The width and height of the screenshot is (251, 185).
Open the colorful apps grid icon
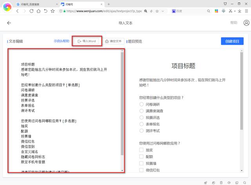click(216, 11)
